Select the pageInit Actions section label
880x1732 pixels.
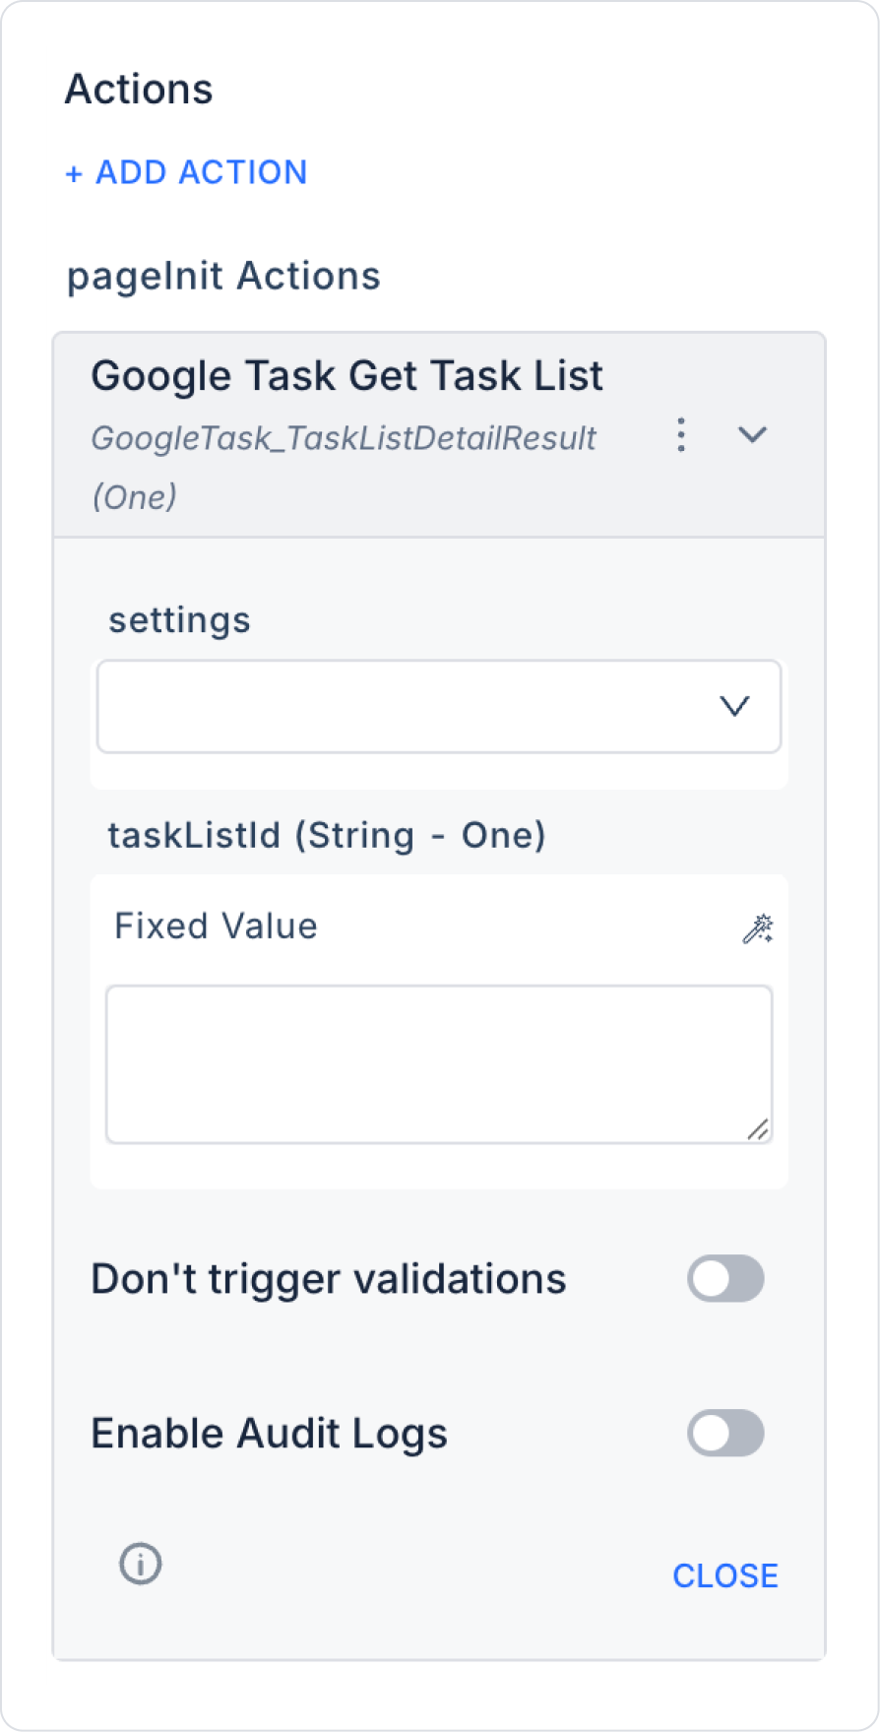pos(223,277)
